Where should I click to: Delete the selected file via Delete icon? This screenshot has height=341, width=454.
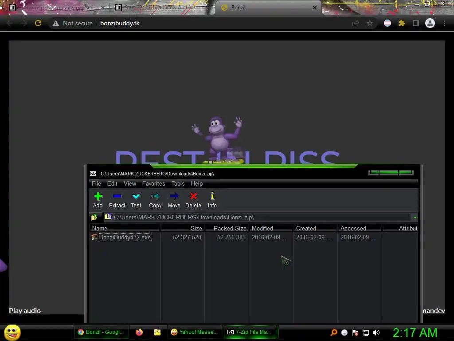[x=193, y=200]
